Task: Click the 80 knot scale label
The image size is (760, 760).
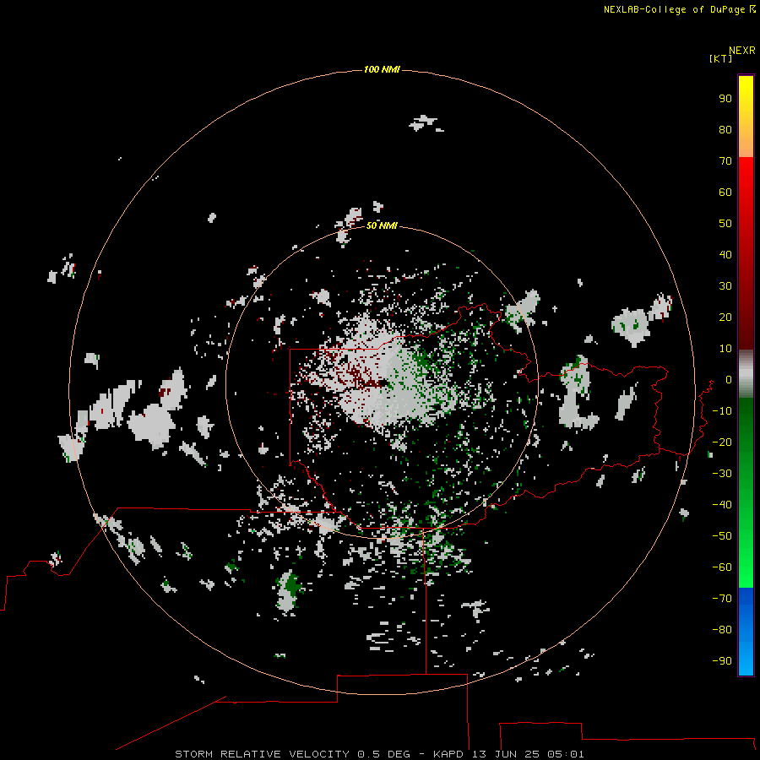Action: point(725,129)
